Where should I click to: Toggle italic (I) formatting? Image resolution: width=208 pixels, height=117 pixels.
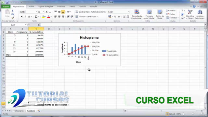click(x=25, y=17)
